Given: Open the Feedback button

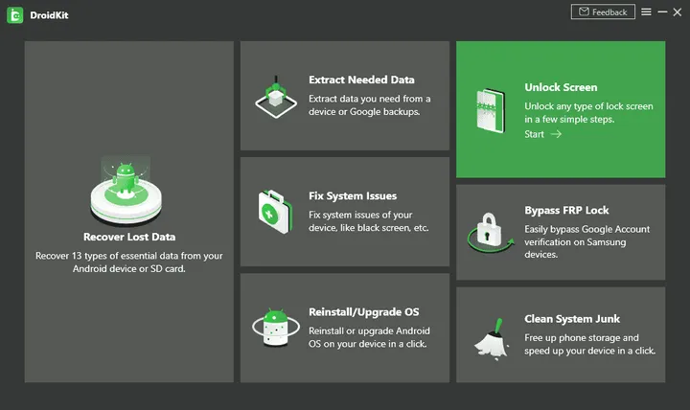Looking at the screenshot, I should point(603,12).
